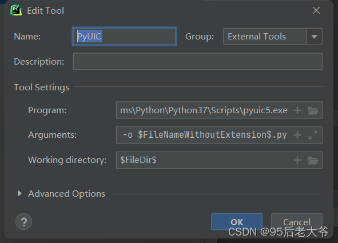The image size is (338, 243).
Task: Confirm with the OK button
Action: click(x=237, y=222)
